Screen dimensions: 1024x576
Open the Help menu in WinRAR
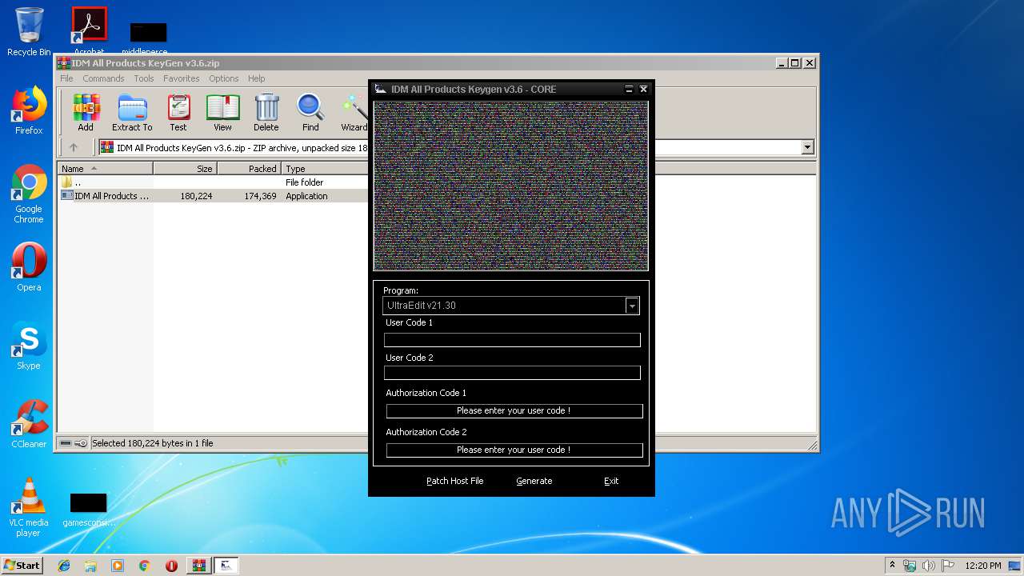256,78
